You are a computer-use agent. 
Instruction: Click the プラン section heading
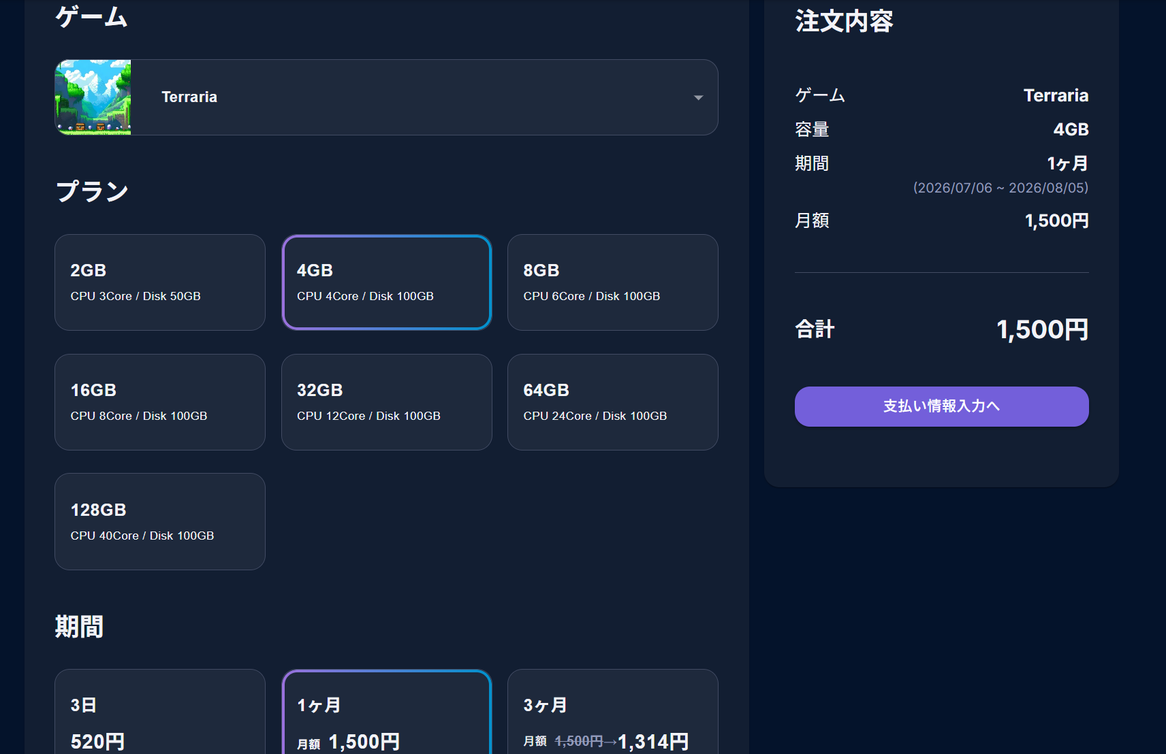coord(92,191)
